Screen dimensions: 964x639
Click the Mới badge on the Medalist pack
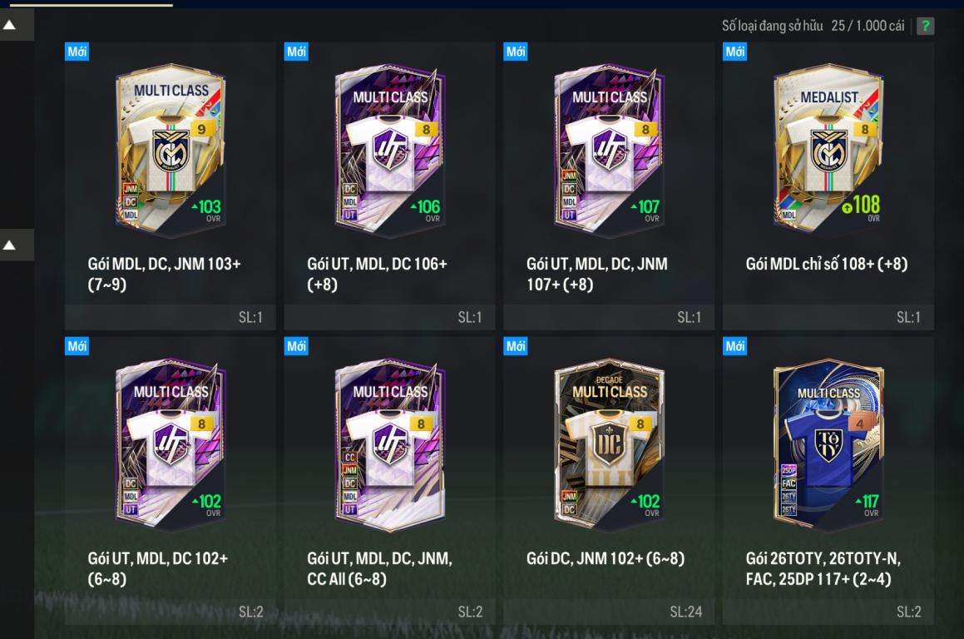pyautogui.click(x=734, y=52)
